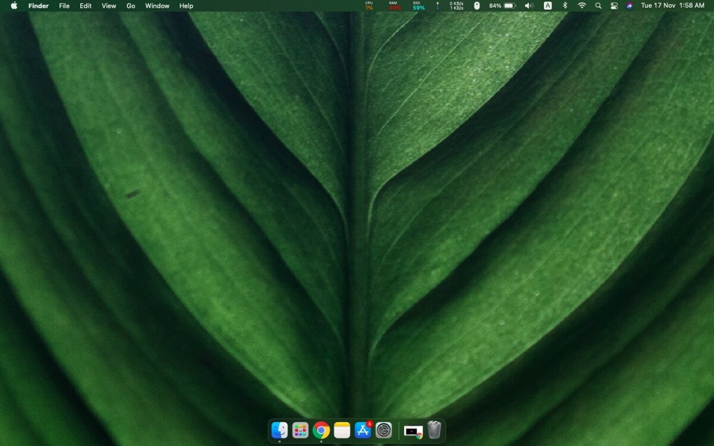714x446 pixels.
Task: Open Spotlight search from the menu bar
Action: coord(598,5)
